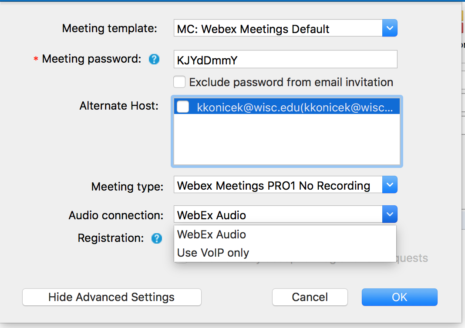Screen dimensions: 465x328
Task: Open Meeting template list via its blue chevron
Action: [x=390, y=28]
